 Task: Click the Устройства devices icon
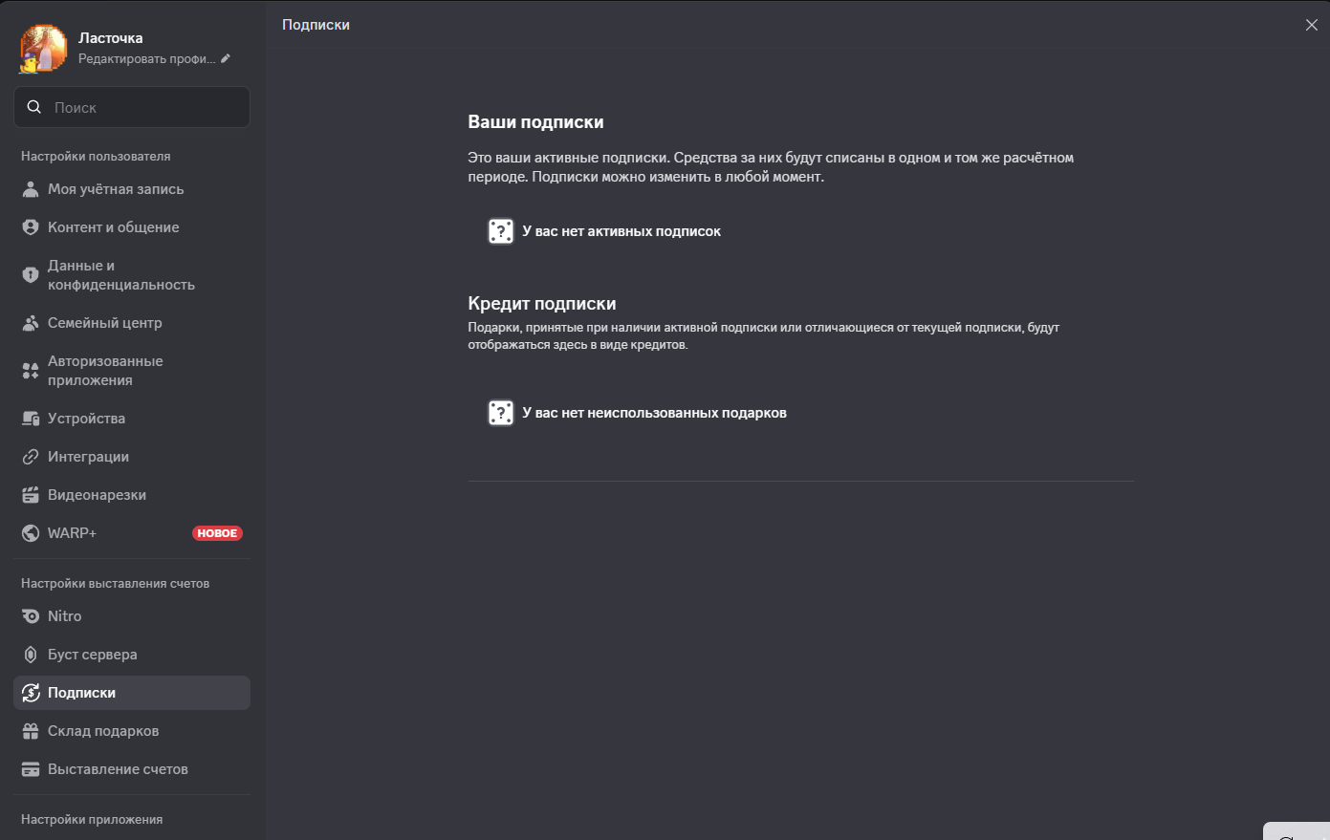coord(31,419)
